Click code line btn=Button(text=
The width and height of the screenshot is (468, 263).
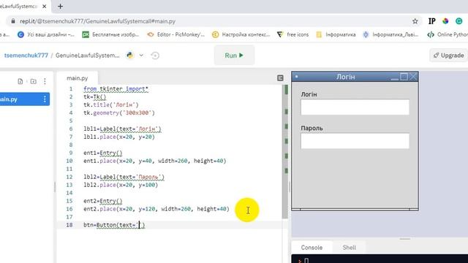(114, 225)
